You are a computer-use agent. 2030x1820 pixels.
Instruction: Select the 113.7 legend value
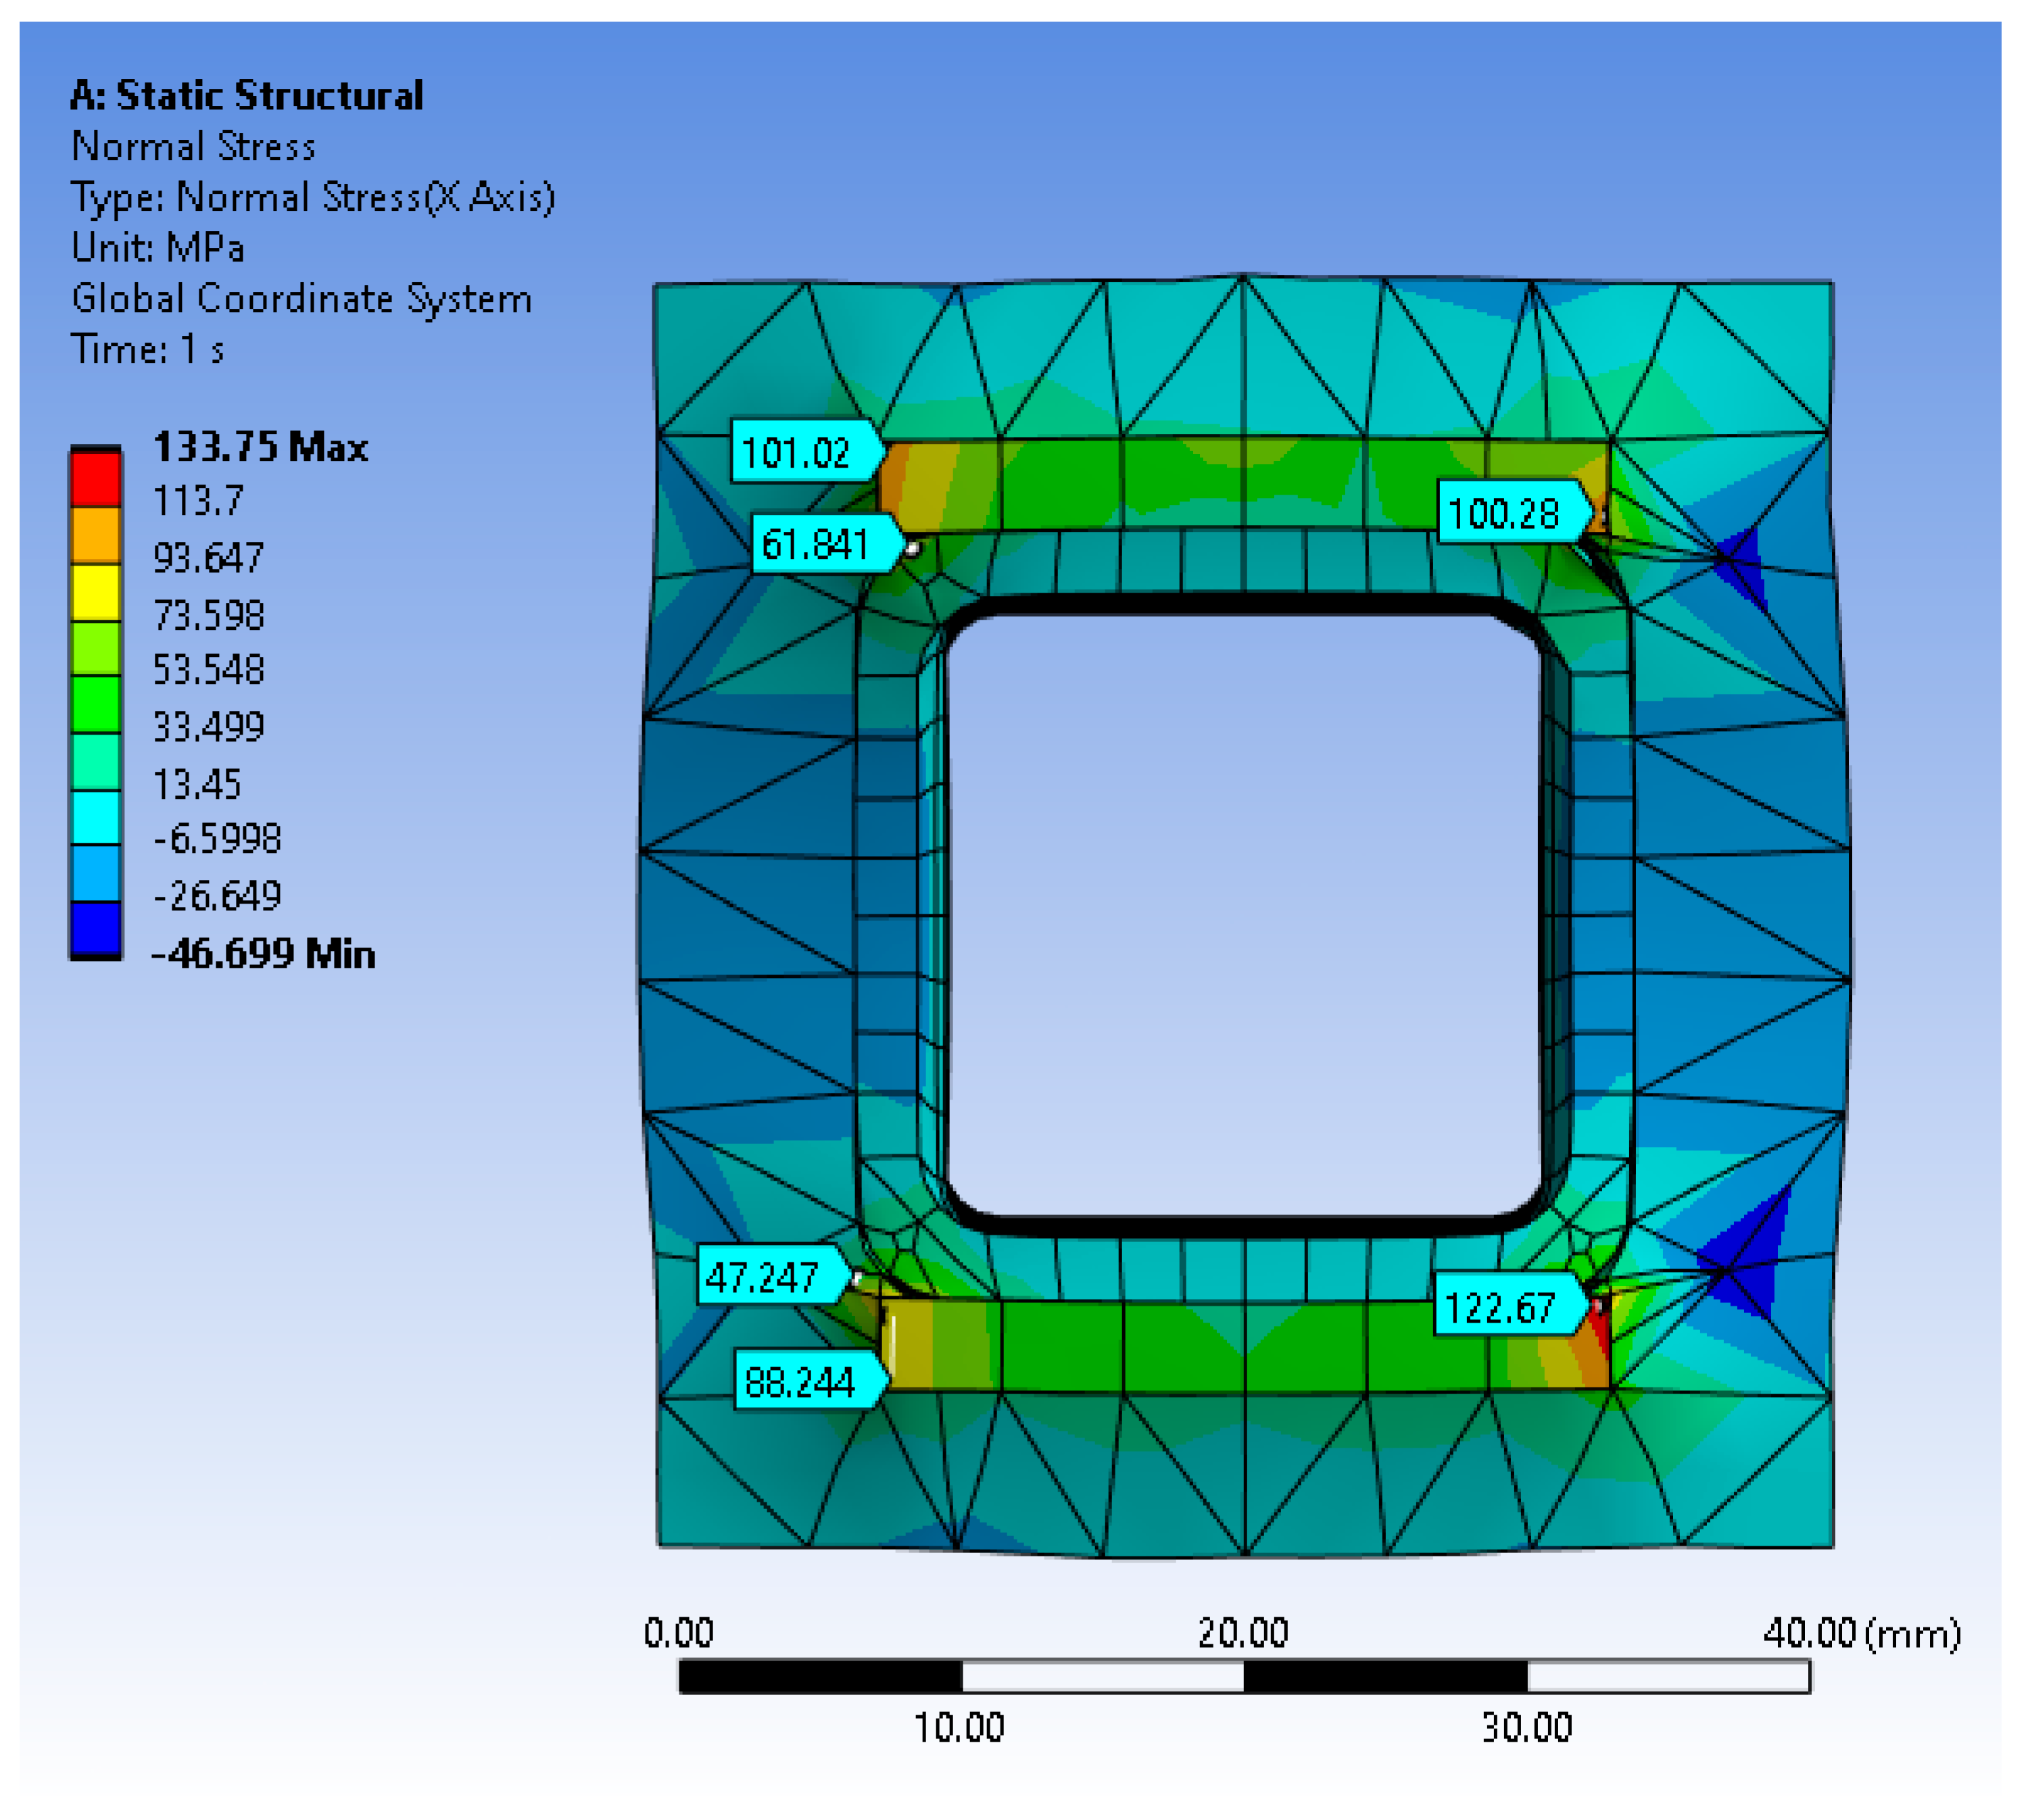[198, 500]
